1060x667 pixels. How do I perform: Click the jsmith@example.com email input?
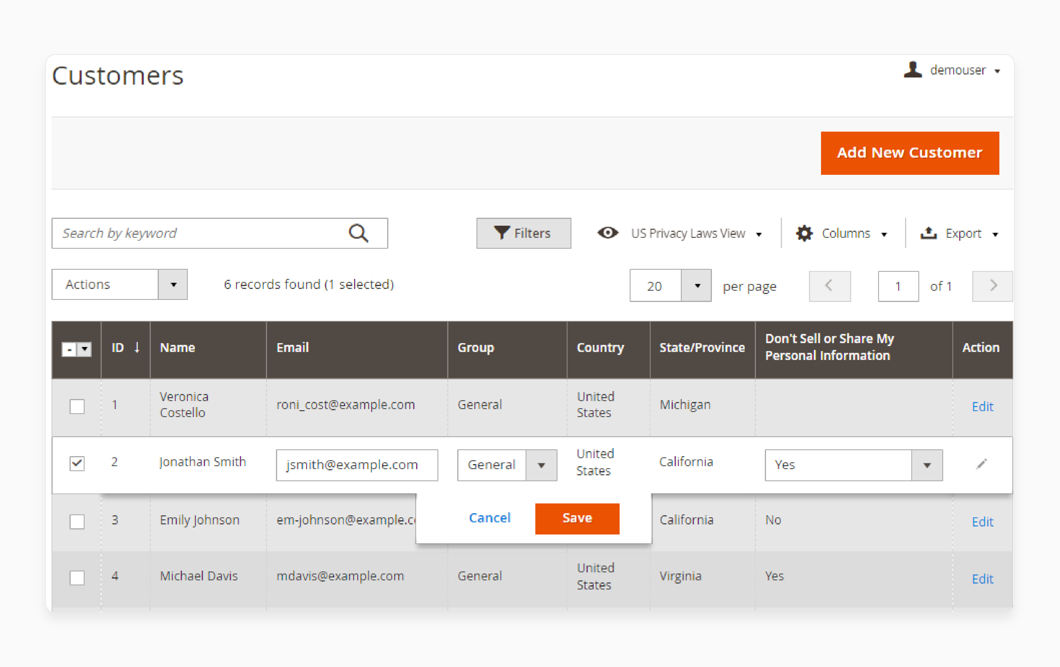[357, 465]
